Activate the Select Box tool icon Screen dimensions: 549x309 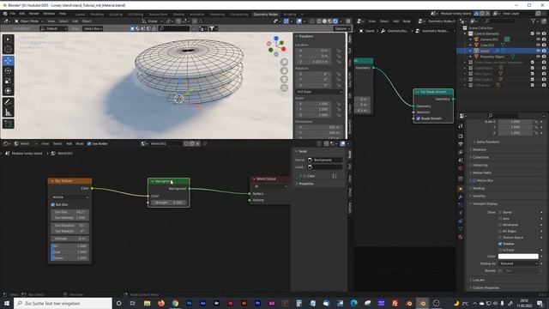point(8,39)
